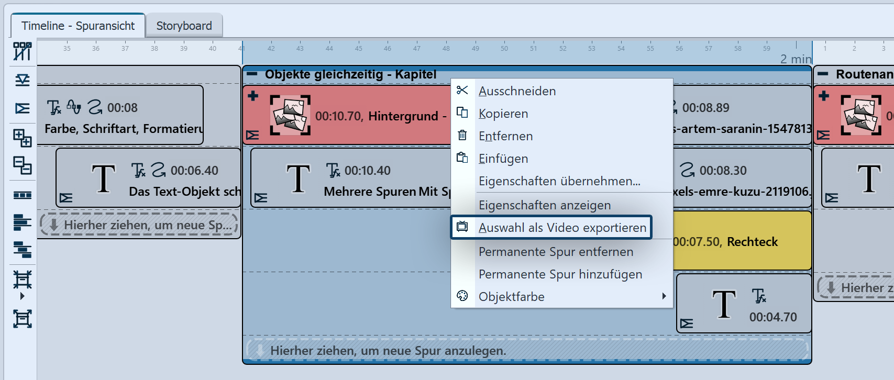894x380 pixels.
Task: Open the small arrow below the zoom-fit icon
Action: pyautogui.click(x=22, y=296)
